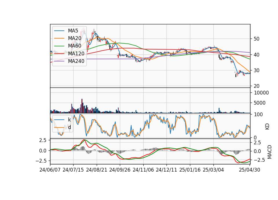
Task: Click the price axis value 40
Action: coord(256,55)
